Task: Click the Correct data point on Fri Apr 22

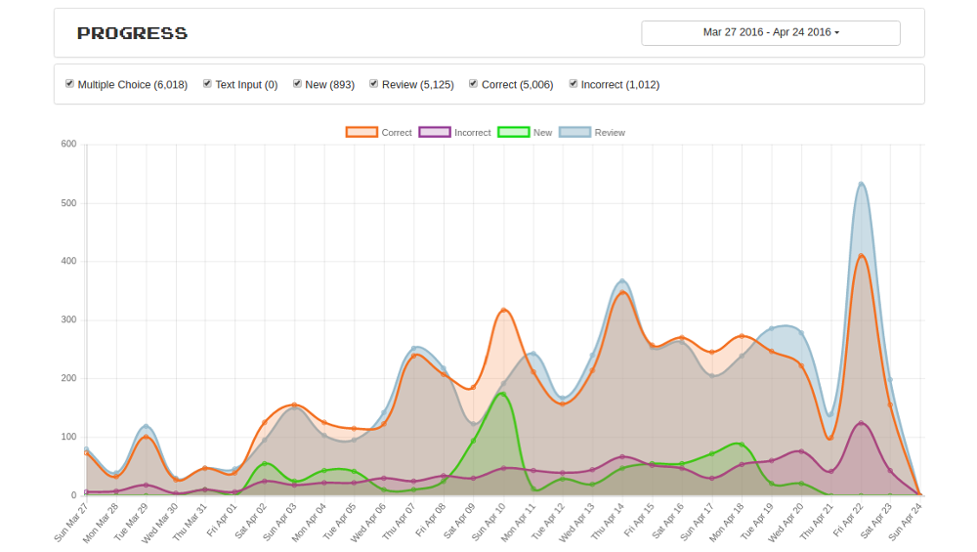Action: [x=861, y=256]
